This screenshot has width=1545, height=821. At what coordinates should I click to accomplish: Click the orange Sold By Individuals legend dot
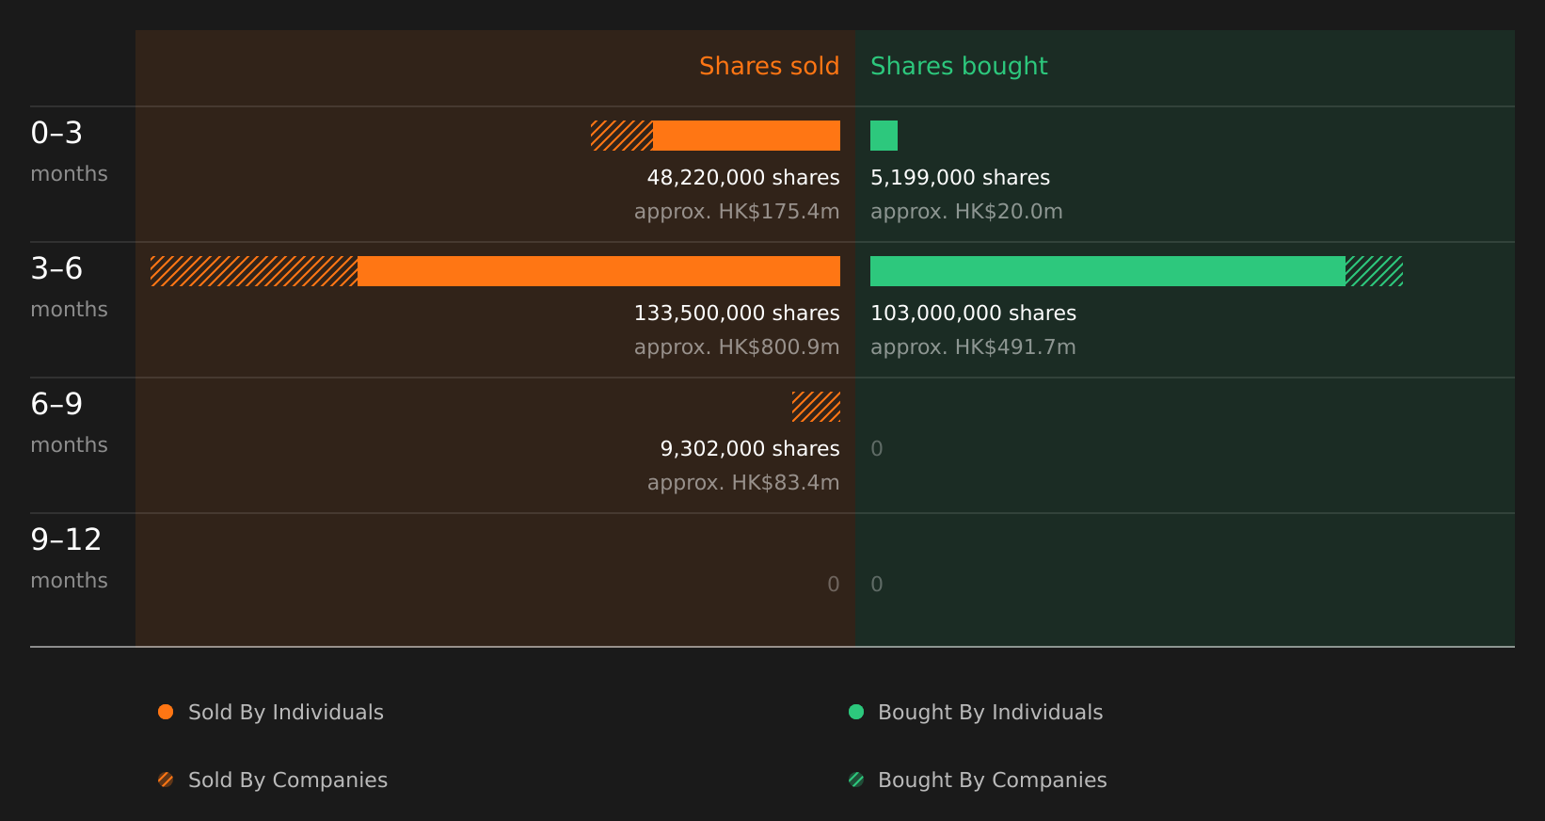pyautogui.click(x=166, y=712)
